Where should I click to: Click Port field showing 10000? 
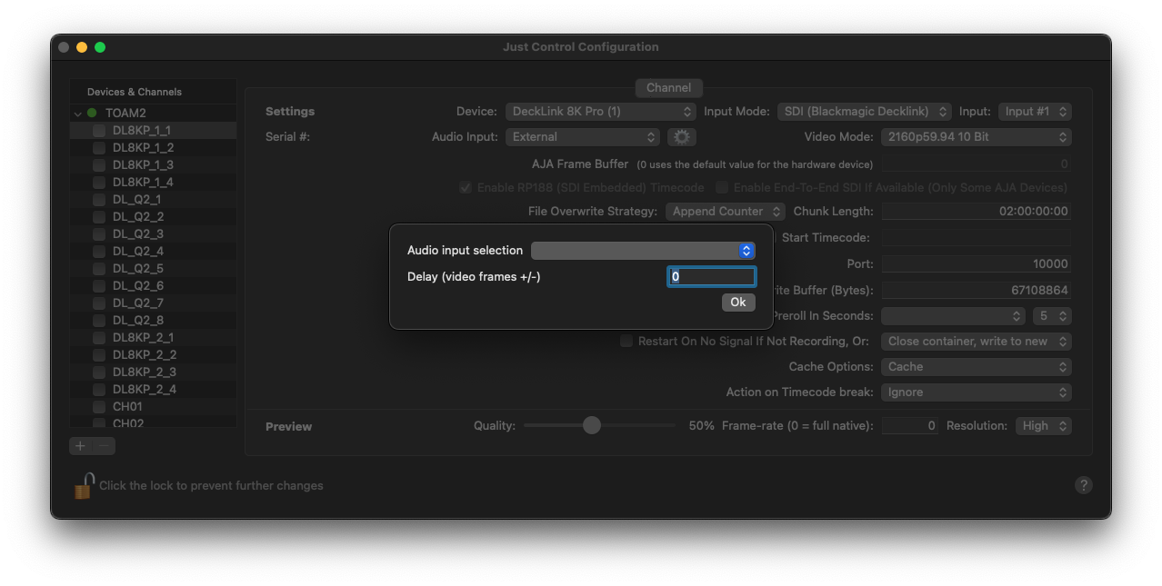tap(977, 264)
